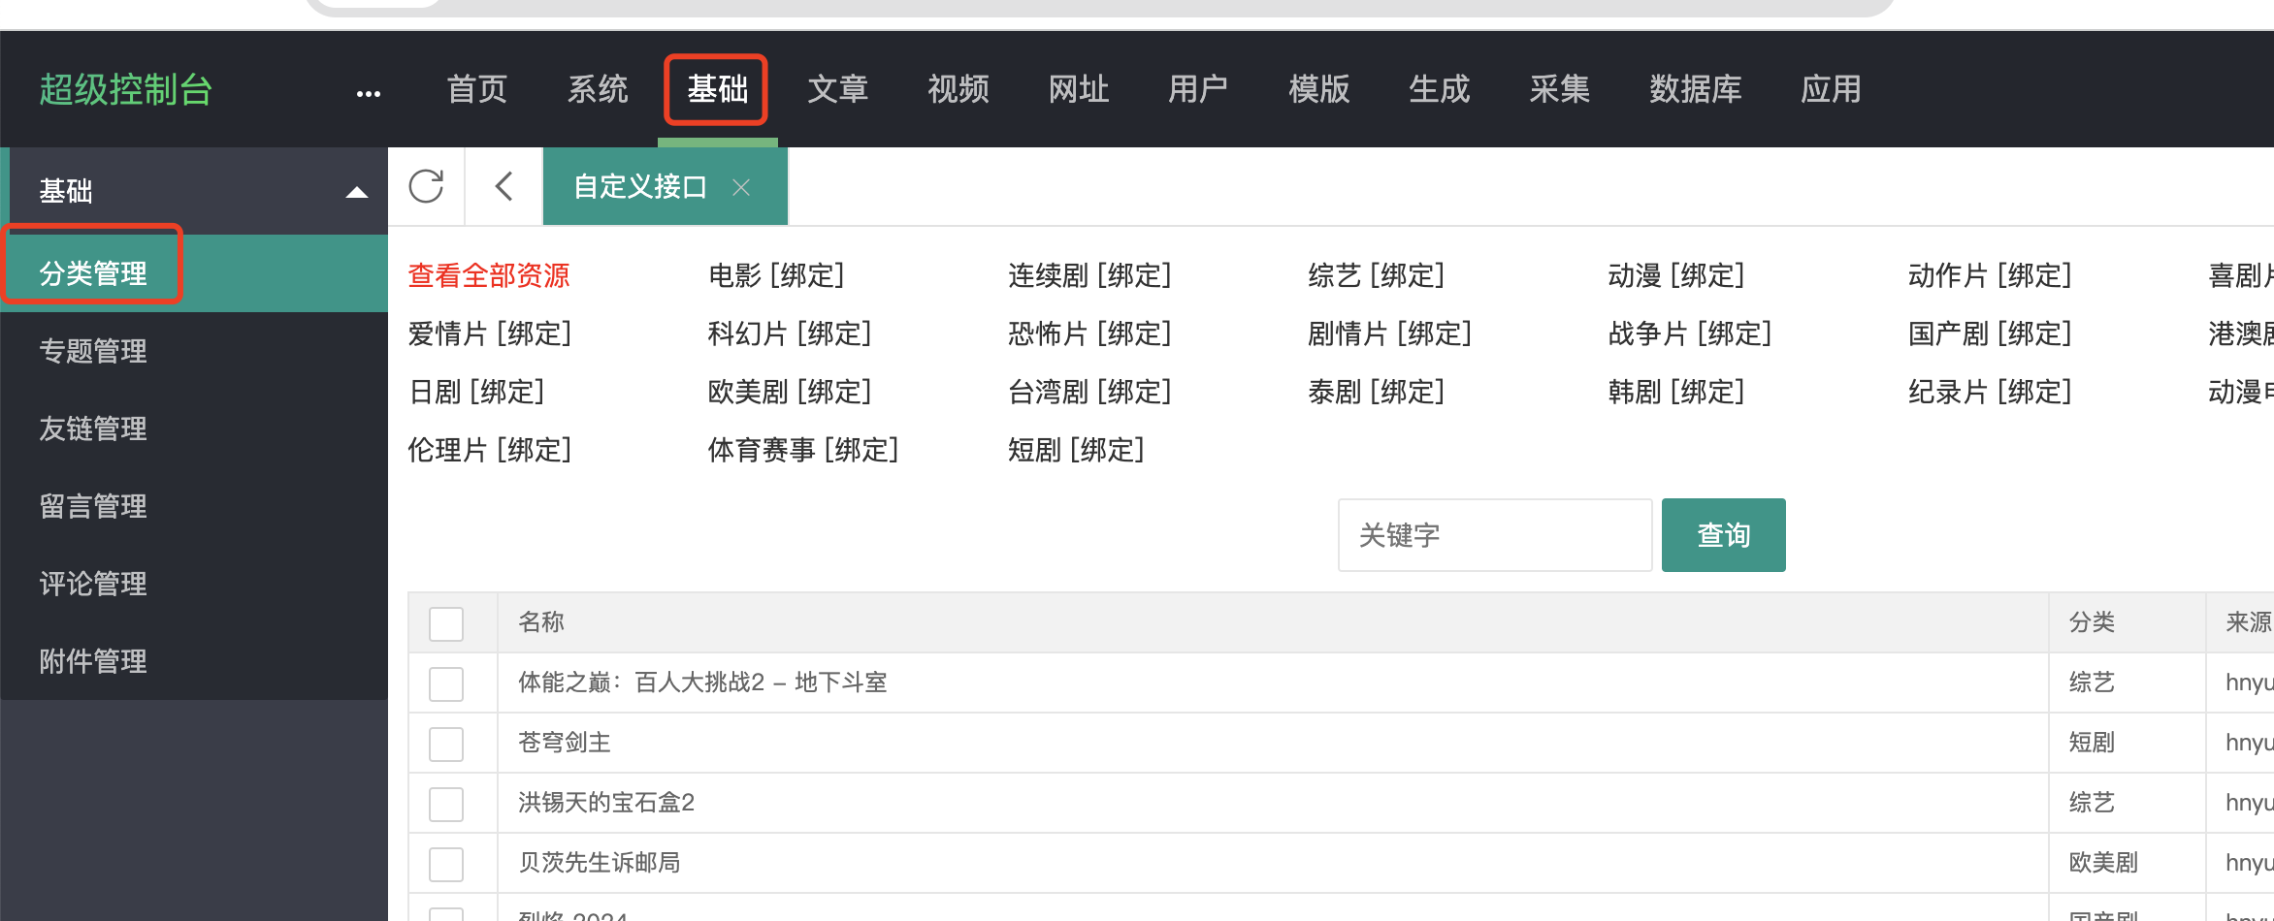2274x921 pixels.
Task: Check the box for 苍穹剑主 row
Action: tap(446, 744)
